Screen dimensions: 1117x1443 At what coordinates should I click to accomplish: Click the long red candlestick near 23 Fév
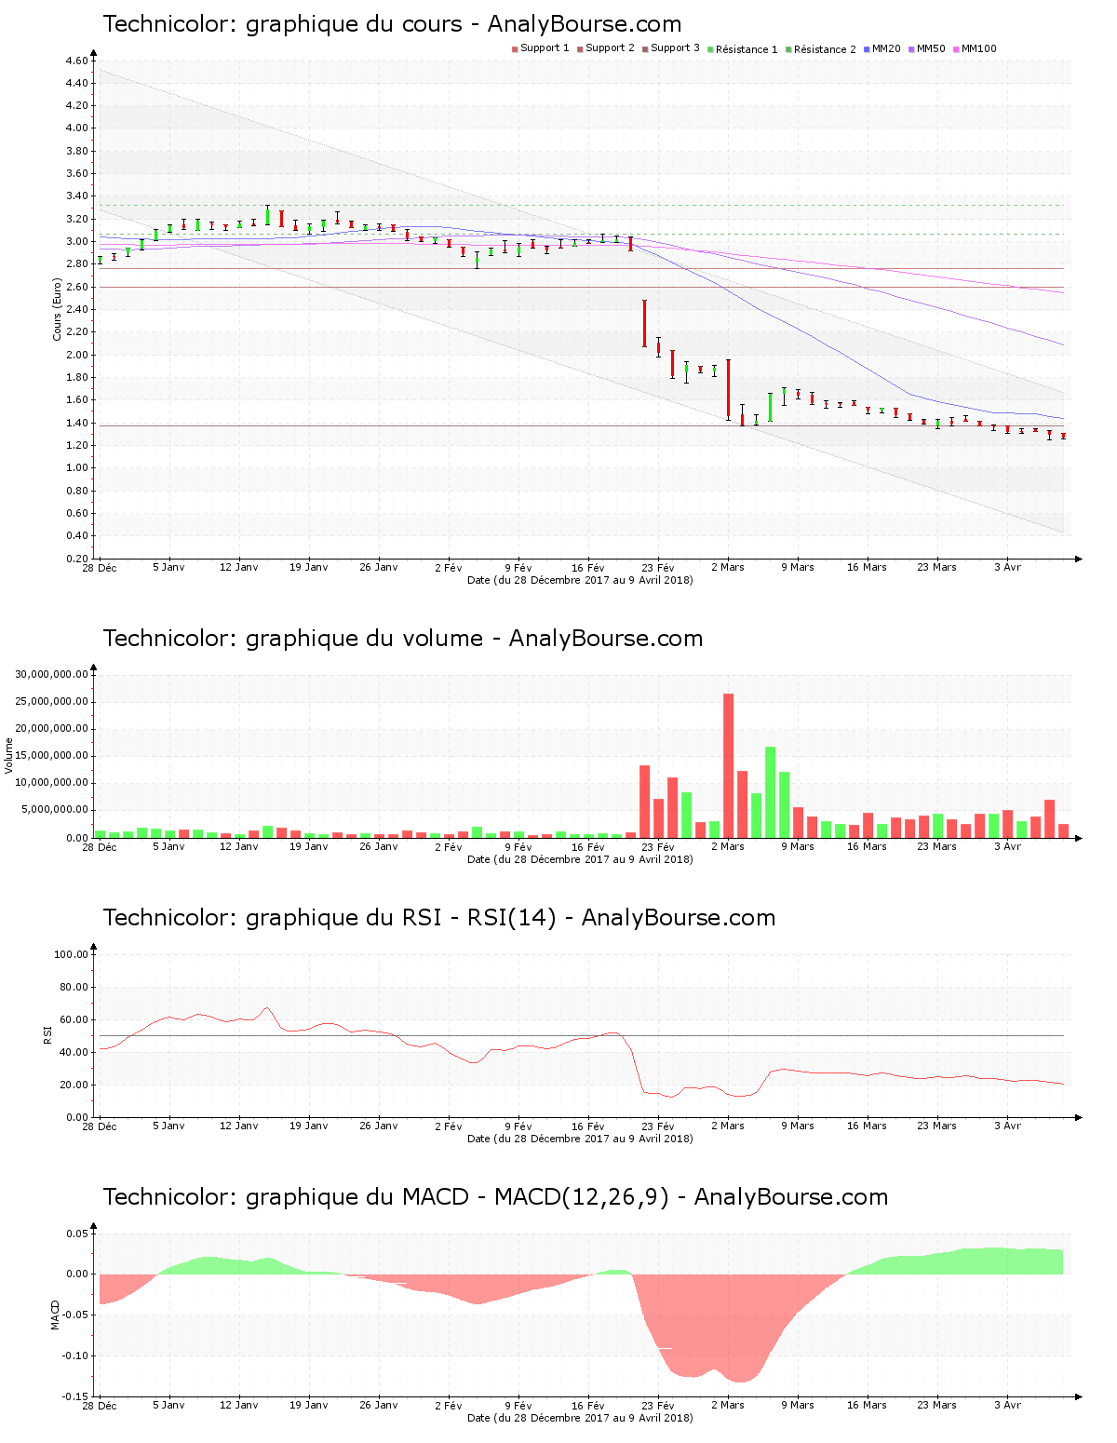point(644,324)
